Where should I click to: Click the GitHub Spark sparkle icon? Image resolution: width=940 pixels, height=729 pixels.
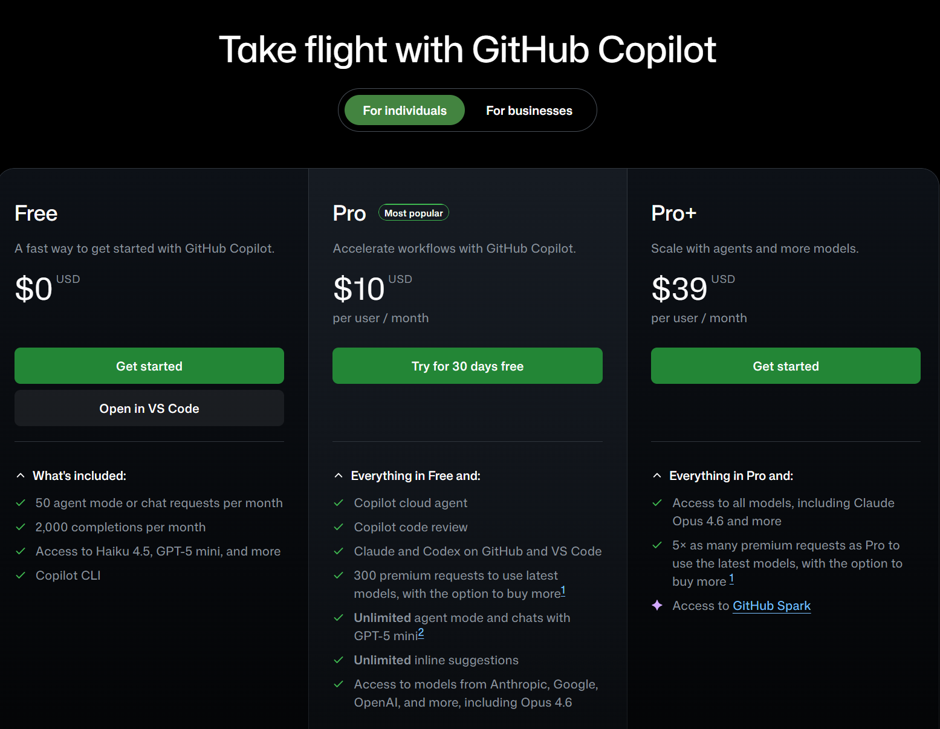point(657,605)
